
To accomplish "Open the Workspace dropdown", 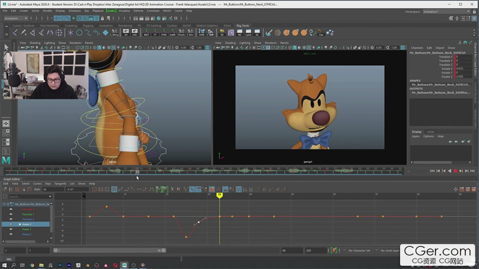I will pyautogui.click(x=446, y=11).
